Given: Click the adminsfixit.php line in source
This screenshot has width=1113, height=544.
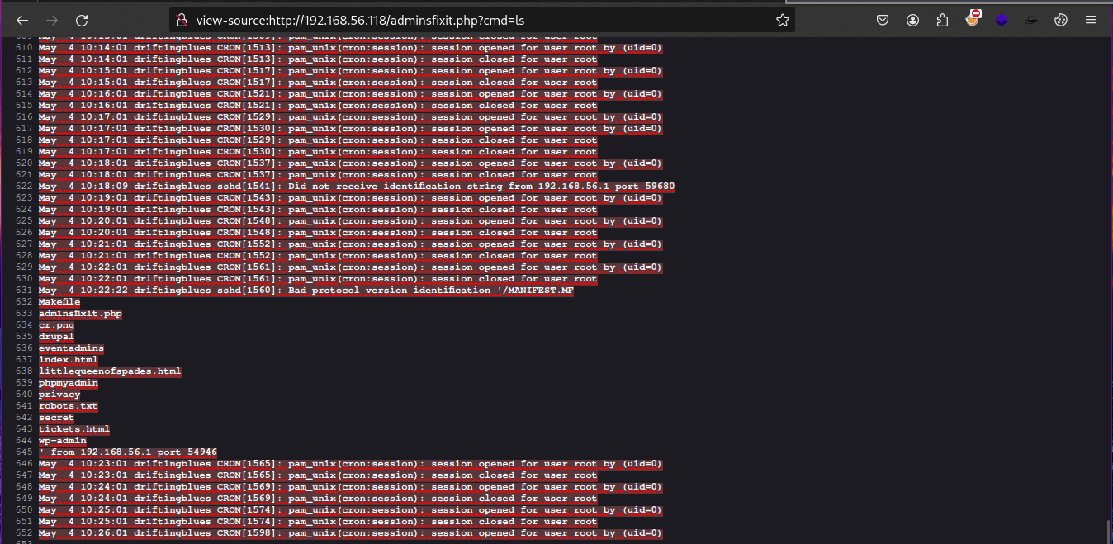Looking at the screenshot, I should pyautogui.click(x=80, y=314).
